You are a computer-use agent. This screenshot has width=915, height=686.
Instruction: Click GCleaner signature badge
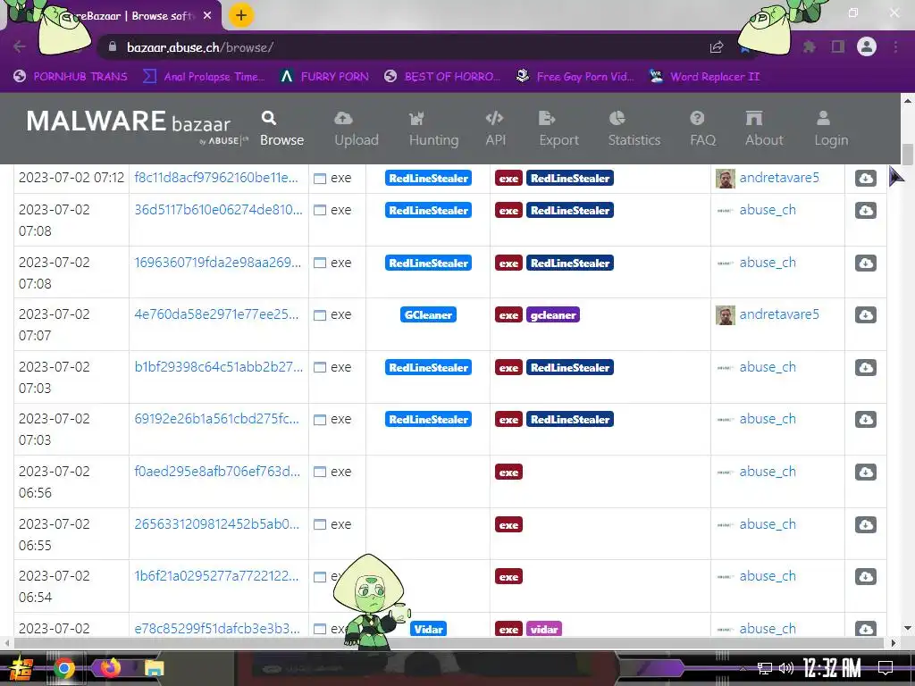[x=428, y=315]
